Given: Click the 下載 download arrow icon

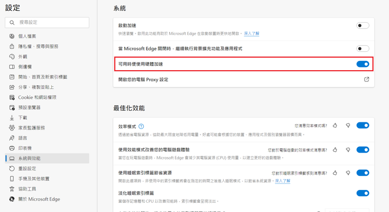Looking at the screenshot, I should [12, 118].
